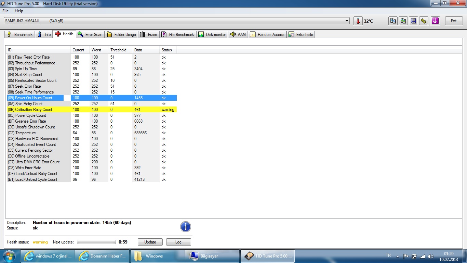Screen dimensions: 467x263
Task: Select the Seek Error Rate row
Action: click(x=92, y=86)
